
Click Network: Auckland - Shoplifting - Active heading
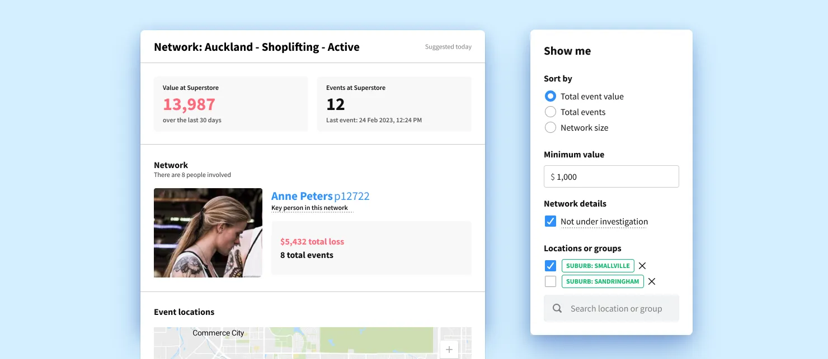pos(257,47)
